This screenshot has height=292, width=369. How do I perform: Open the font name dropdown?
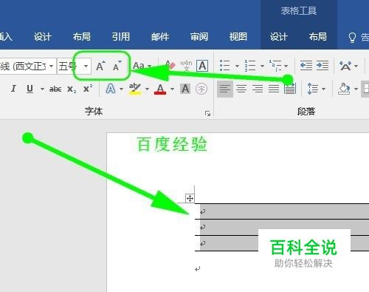tap(51, 66)
